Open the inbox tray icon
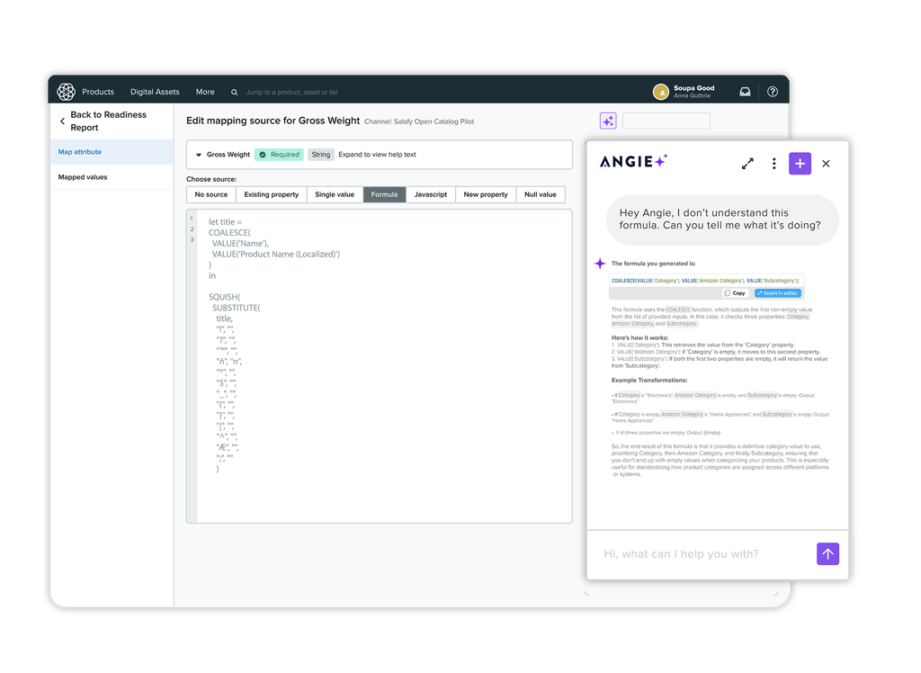921x673 pixels. click(x=745, y=92)
